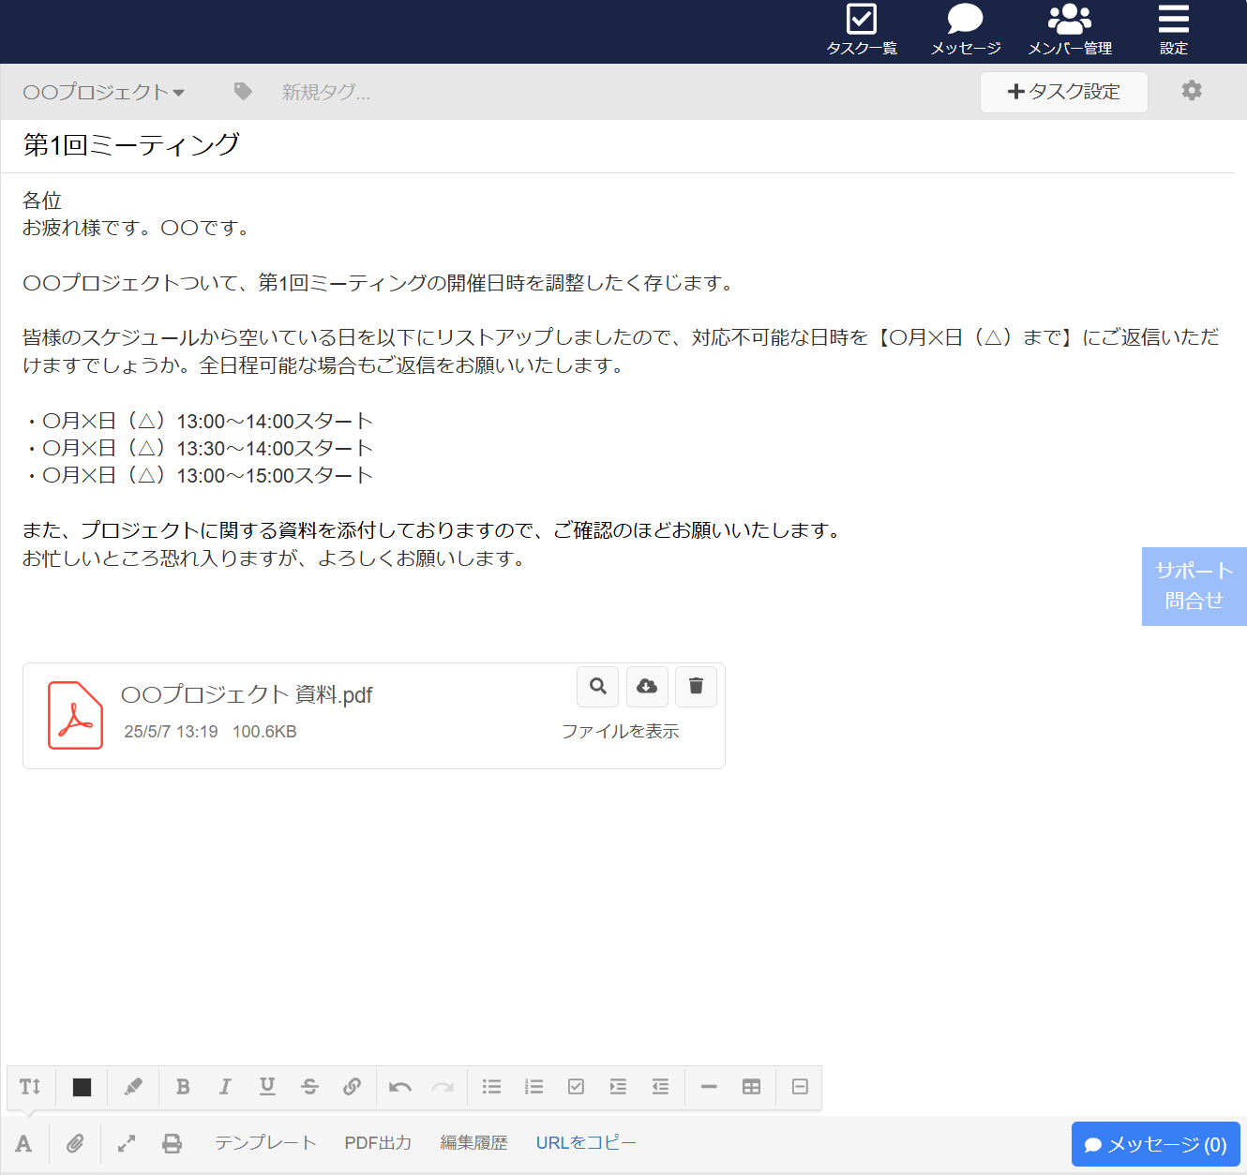Open the テンプレート menu
This screenshot has width=1247, height=1175.
tap(265, 1143)
